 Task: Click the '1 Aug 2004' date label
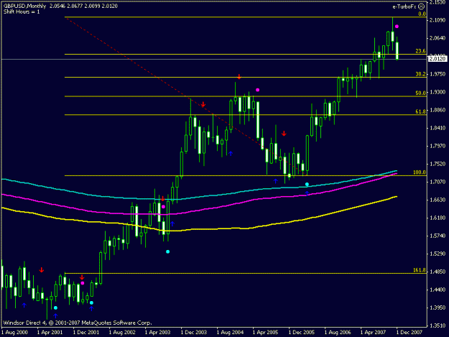(x=230, y=333)
